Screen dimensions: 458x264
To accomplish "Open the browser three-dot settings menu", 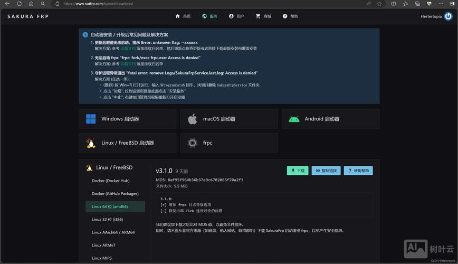I will tap(441, 4).
